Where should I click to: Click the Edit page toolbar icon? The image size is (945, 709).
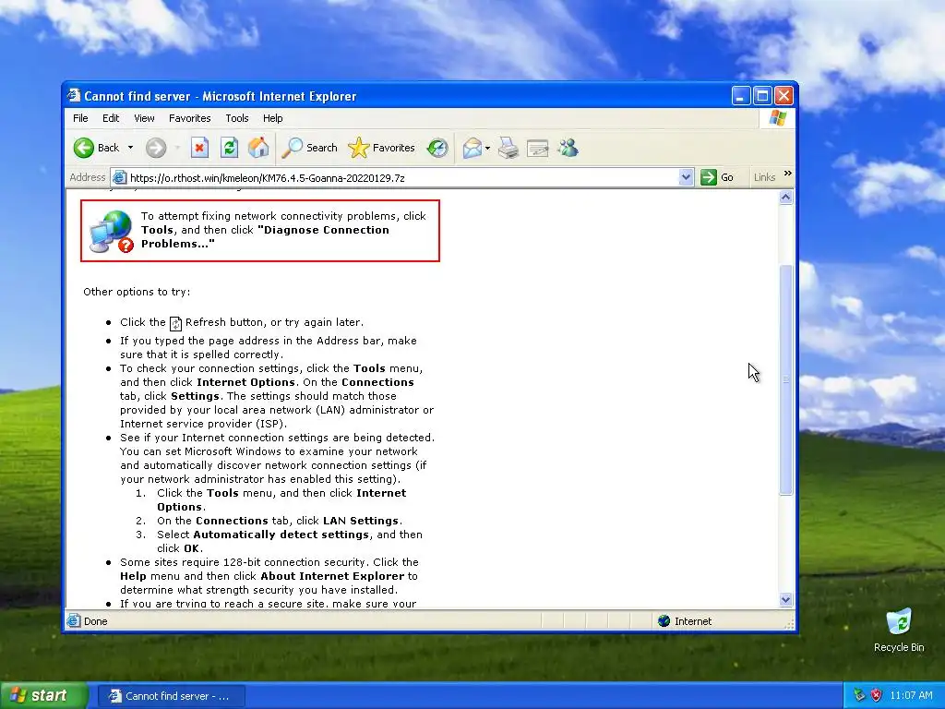click(538, 148)
